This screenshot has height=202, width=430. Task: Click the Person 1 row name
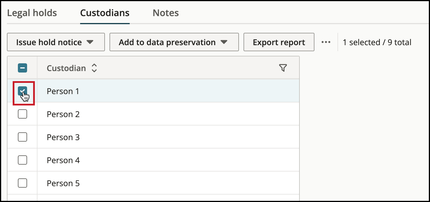click(x=63, y=91)
